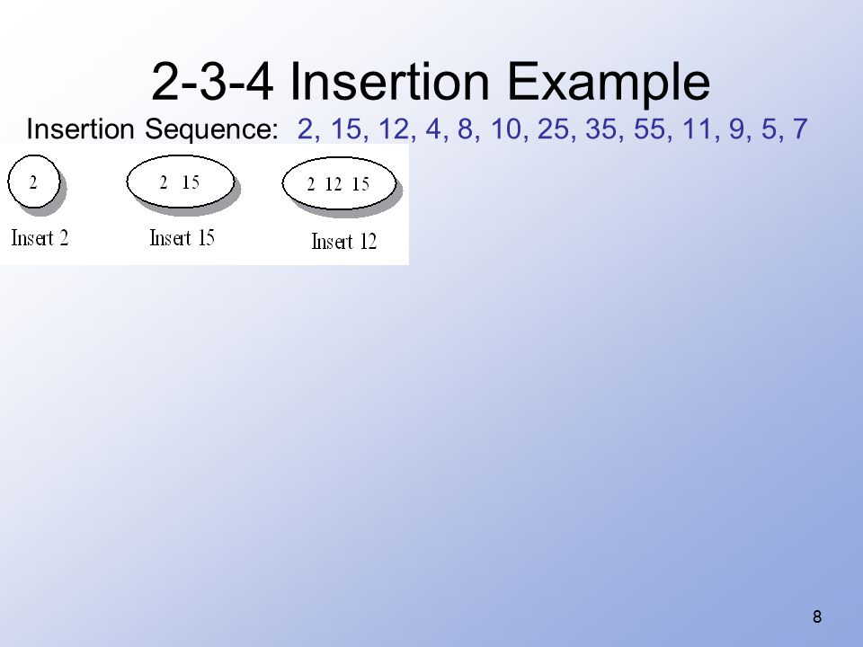Image resolution: width=863 pixels, height=647 pixels.
Task: Click number 11 in the blue sequence
Action: tap(697, 129)
